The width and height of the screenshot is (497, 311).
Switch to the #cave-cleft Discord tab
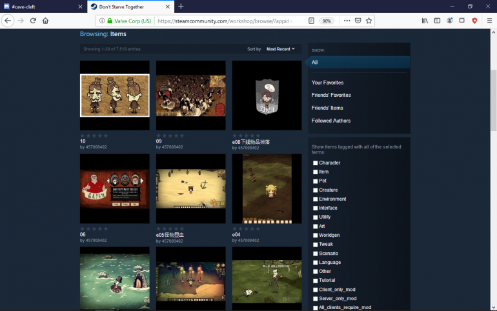pos(43,6)
